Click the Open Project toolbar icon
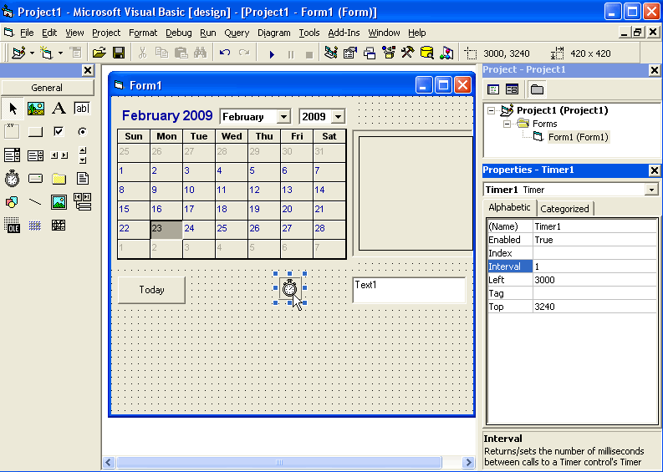Screen dimensions: 663x472 click(x=99, y=53)
